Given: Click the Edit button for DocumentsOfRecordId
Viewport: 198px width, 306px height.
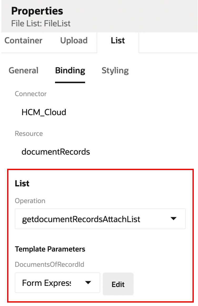Looking at the screenshot, I should click(118, 284).
